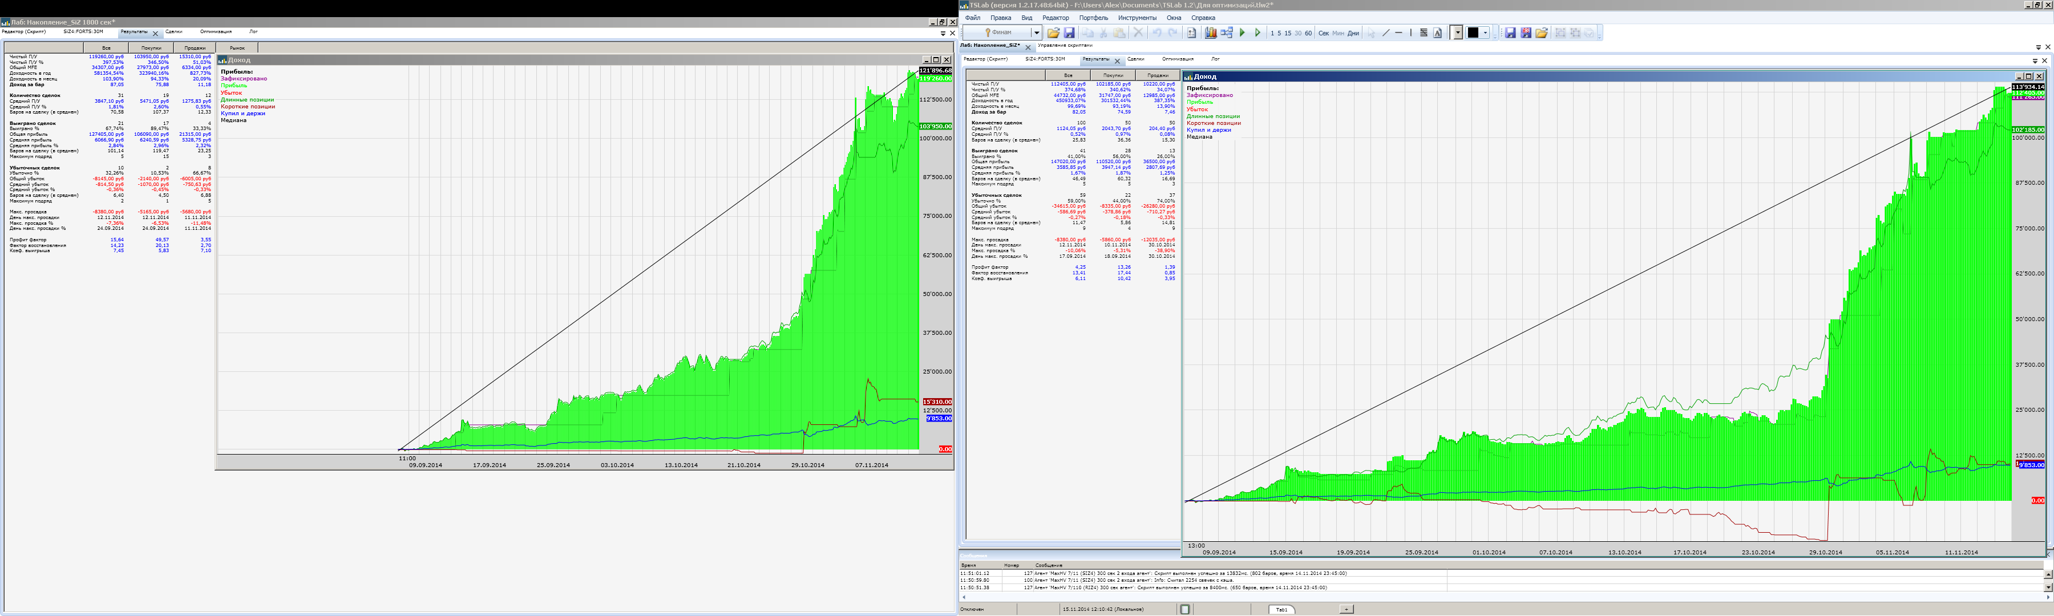Image resolution: width=2054 pixels, height=616 pixels.
Task: Toggle the 15 interval button
Action: (x=1288, y=34)
